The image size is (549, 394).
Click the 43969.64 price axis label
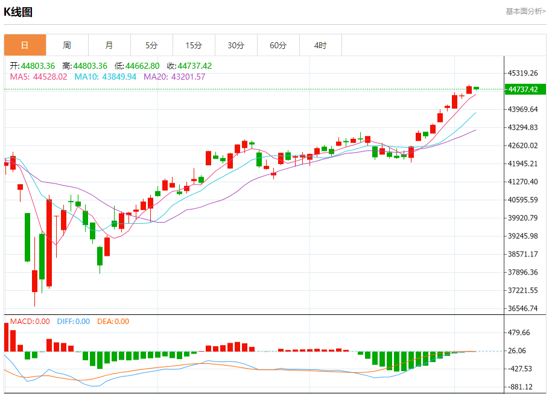click(x=522, y=109)
